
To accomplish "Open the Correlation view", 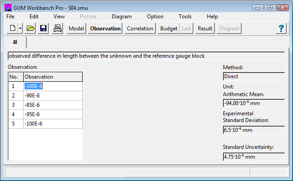I will coord(140,29).
